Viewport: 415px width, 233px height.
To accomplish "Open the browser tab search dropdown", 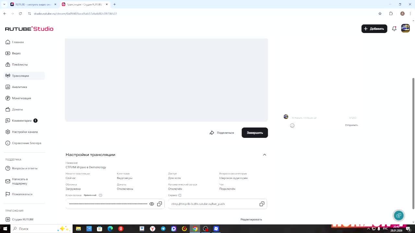I will 4,4.
